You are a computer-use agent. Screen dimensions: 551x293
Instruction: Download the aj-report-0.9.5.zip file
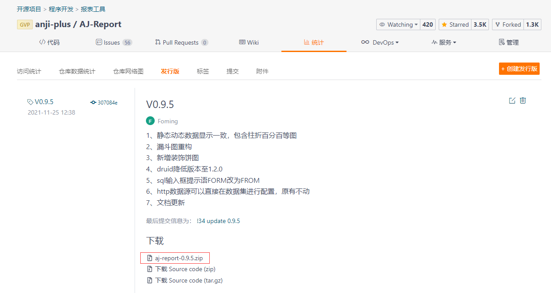[179, 258]
